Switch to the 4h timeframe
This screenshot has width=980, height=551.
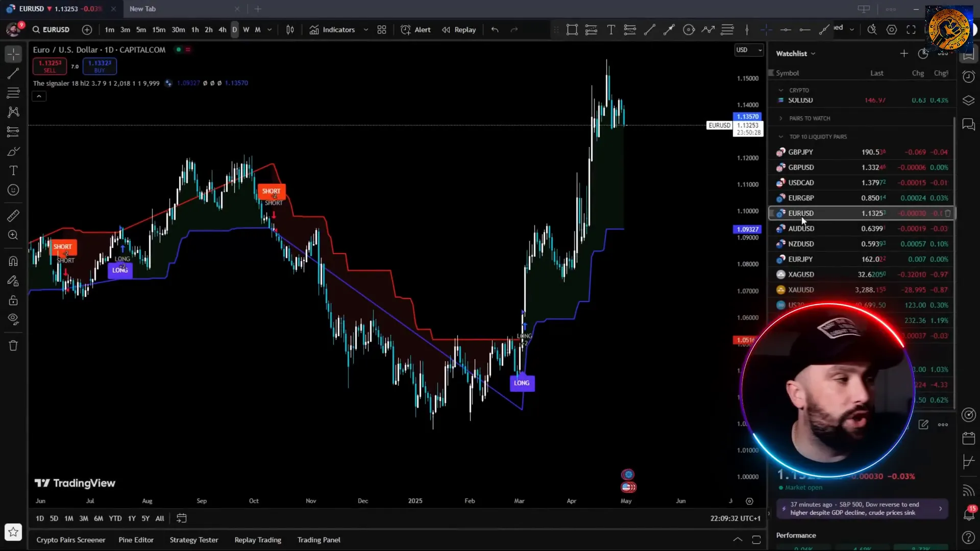click(x=223, y=30)
